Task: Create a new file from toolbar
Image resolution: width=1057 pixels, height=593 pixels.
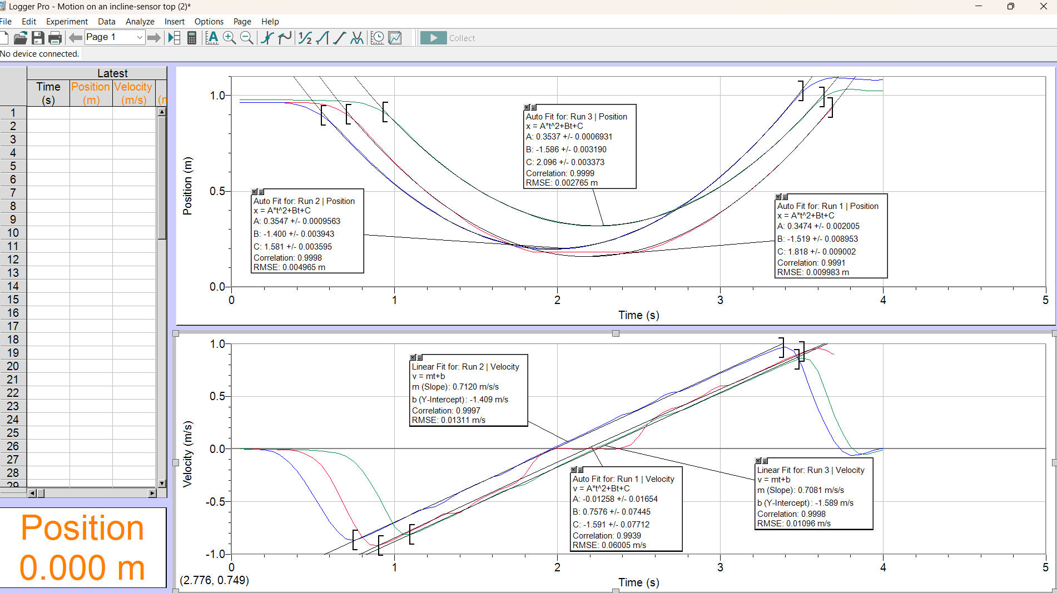Action: 4,38
